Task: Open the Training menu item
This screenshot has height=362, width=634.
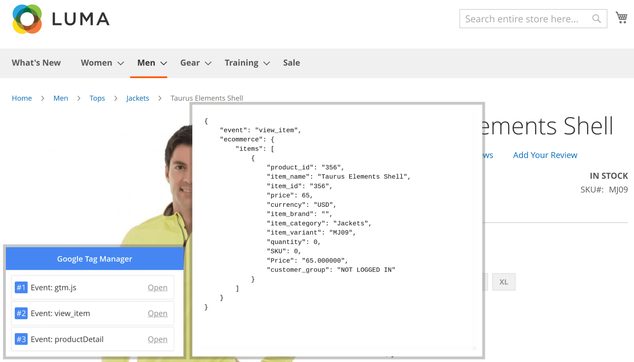Action: [241, 63]
